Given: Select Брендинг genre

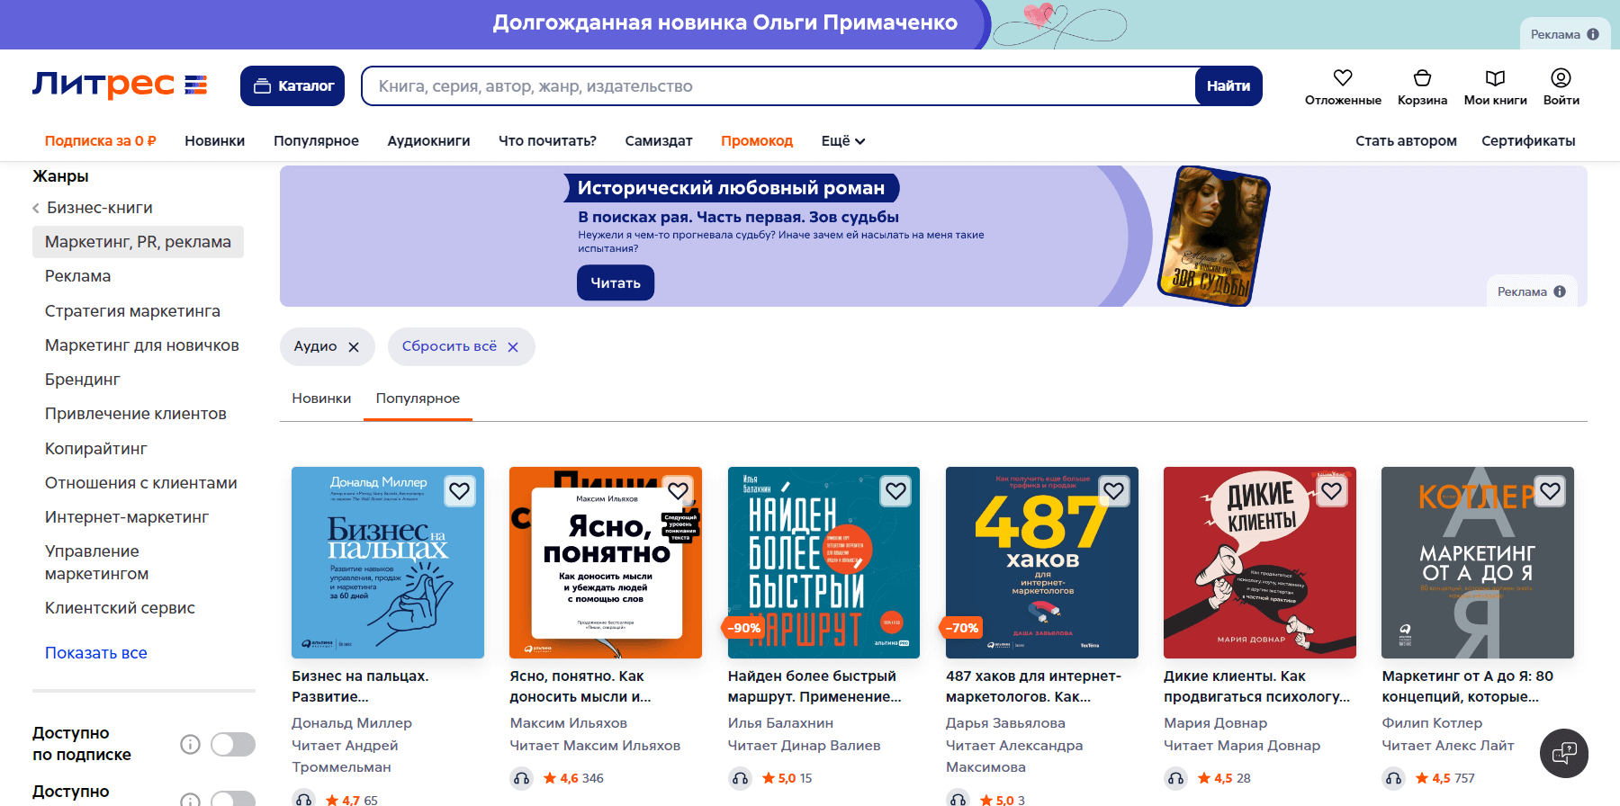Looking at the screenshot, I should pos(83,380).
